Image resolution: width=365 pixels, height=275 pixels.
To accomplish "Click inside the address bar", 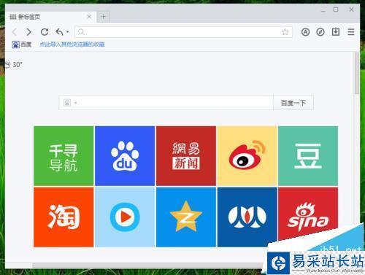I will tap(184, 32).
